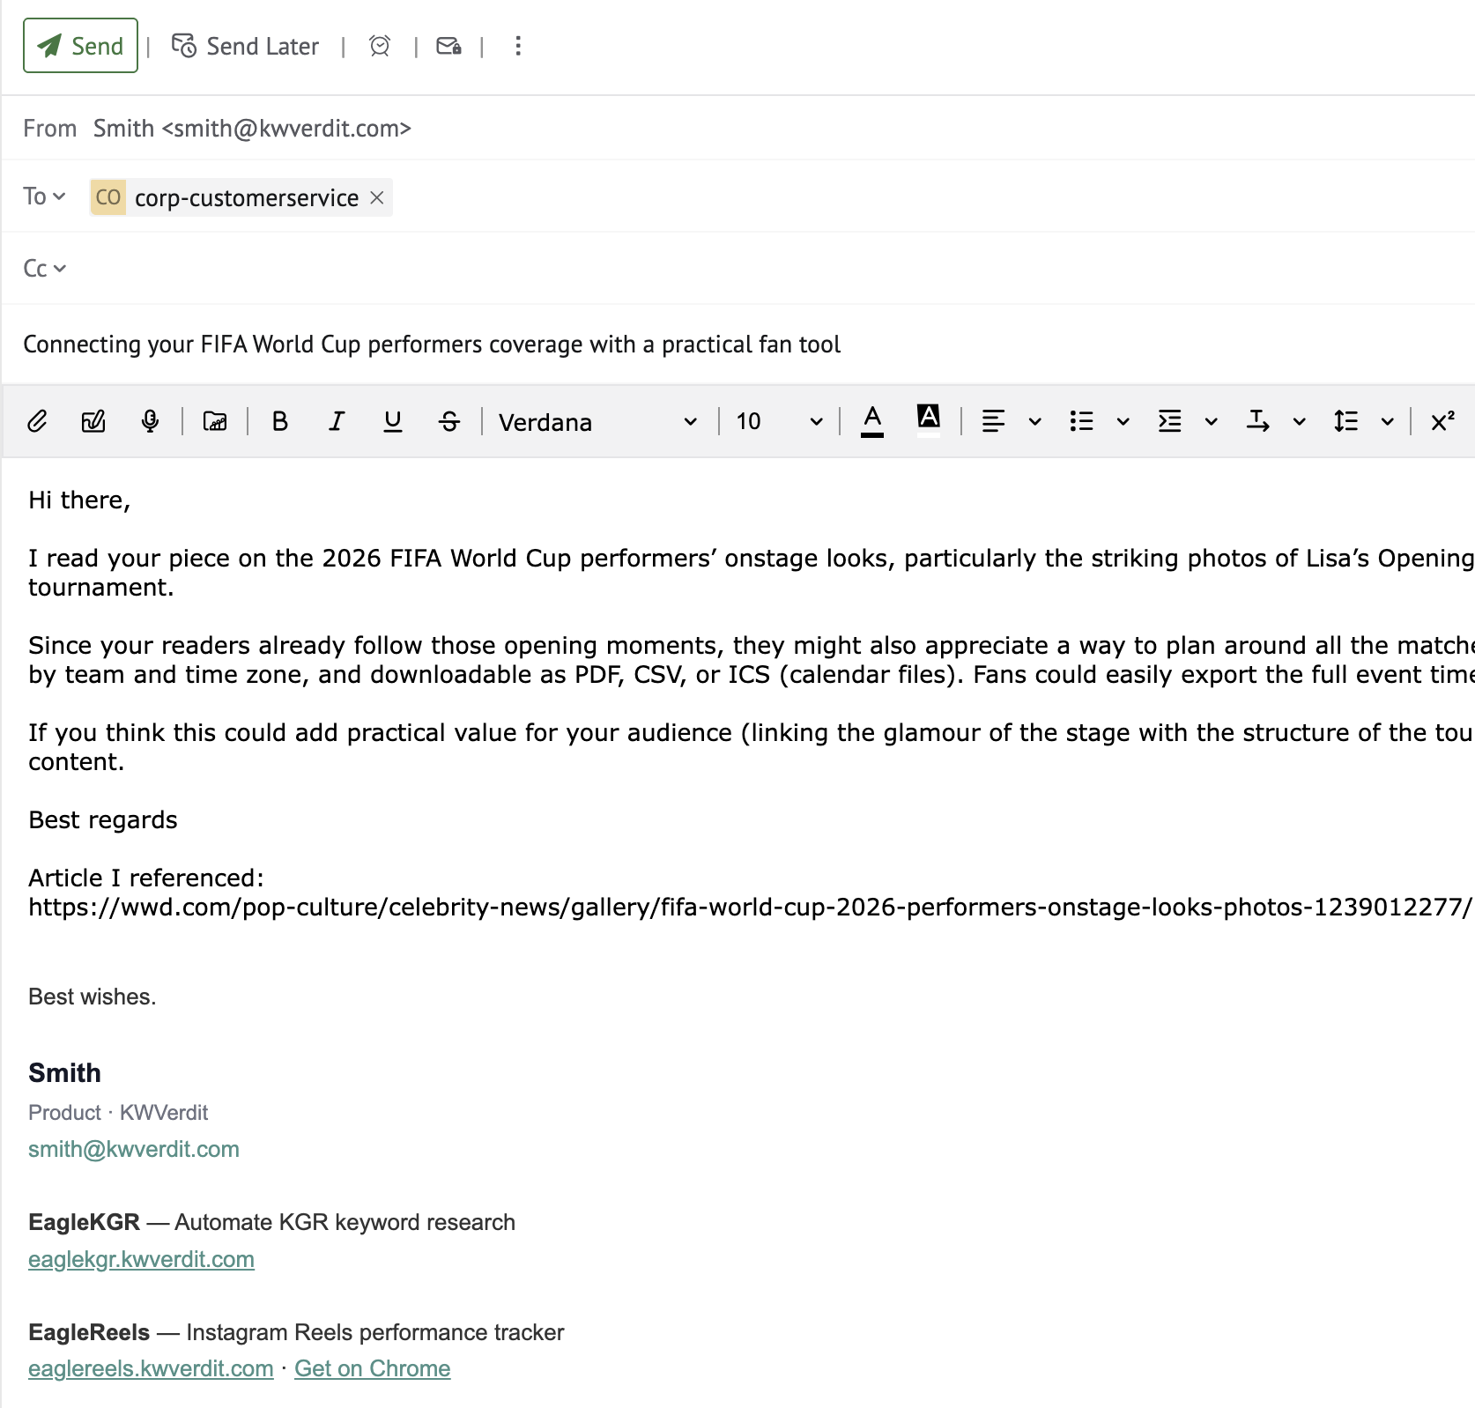Choose the text background highlight color
Image resolution: width=1475 pixels, height=1408 pixels.
click(x=929, y=421)
